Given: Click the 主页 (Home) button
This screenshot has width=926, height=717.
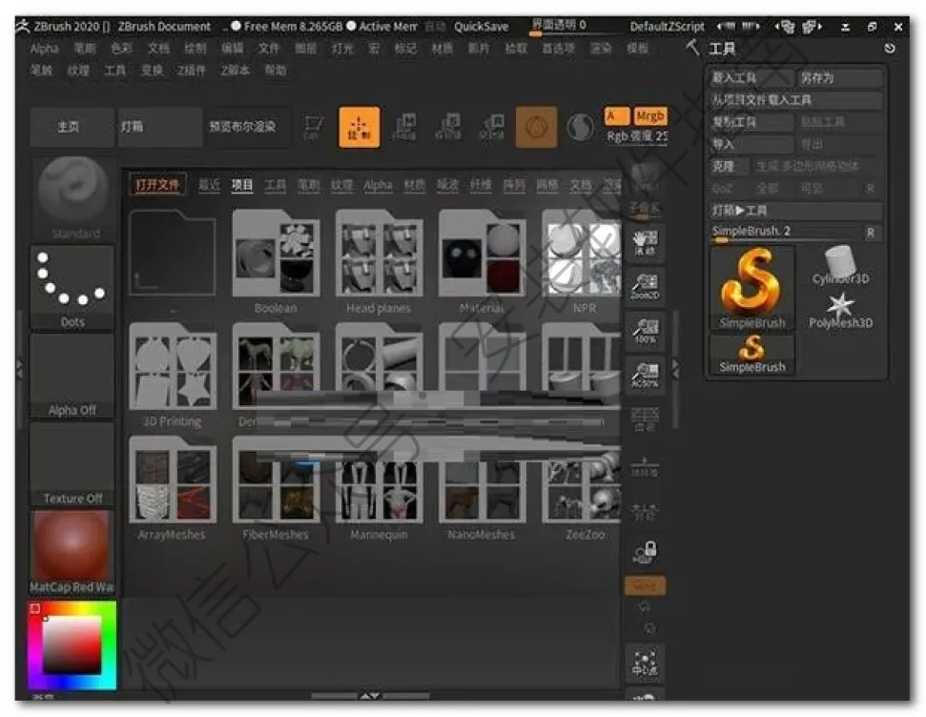Looking at the screenshot, I should point(72,127).
